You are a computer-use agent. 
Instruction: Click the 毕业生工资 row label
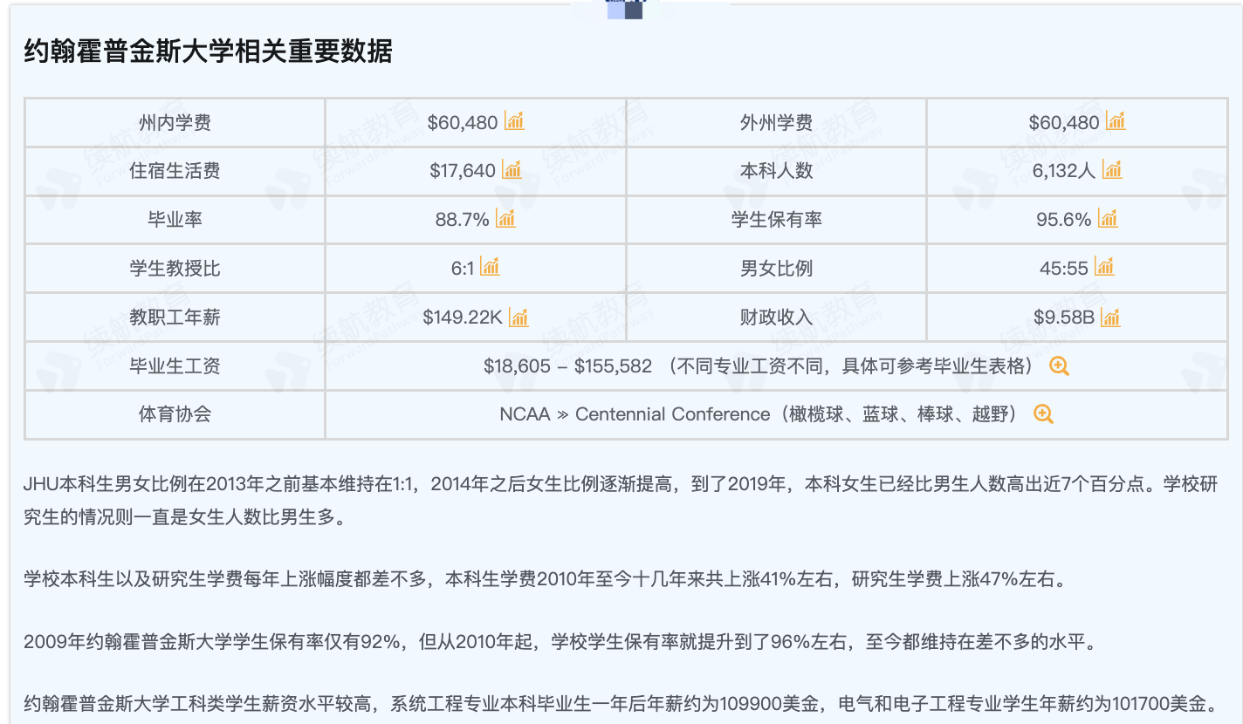(x=175, y=366)
